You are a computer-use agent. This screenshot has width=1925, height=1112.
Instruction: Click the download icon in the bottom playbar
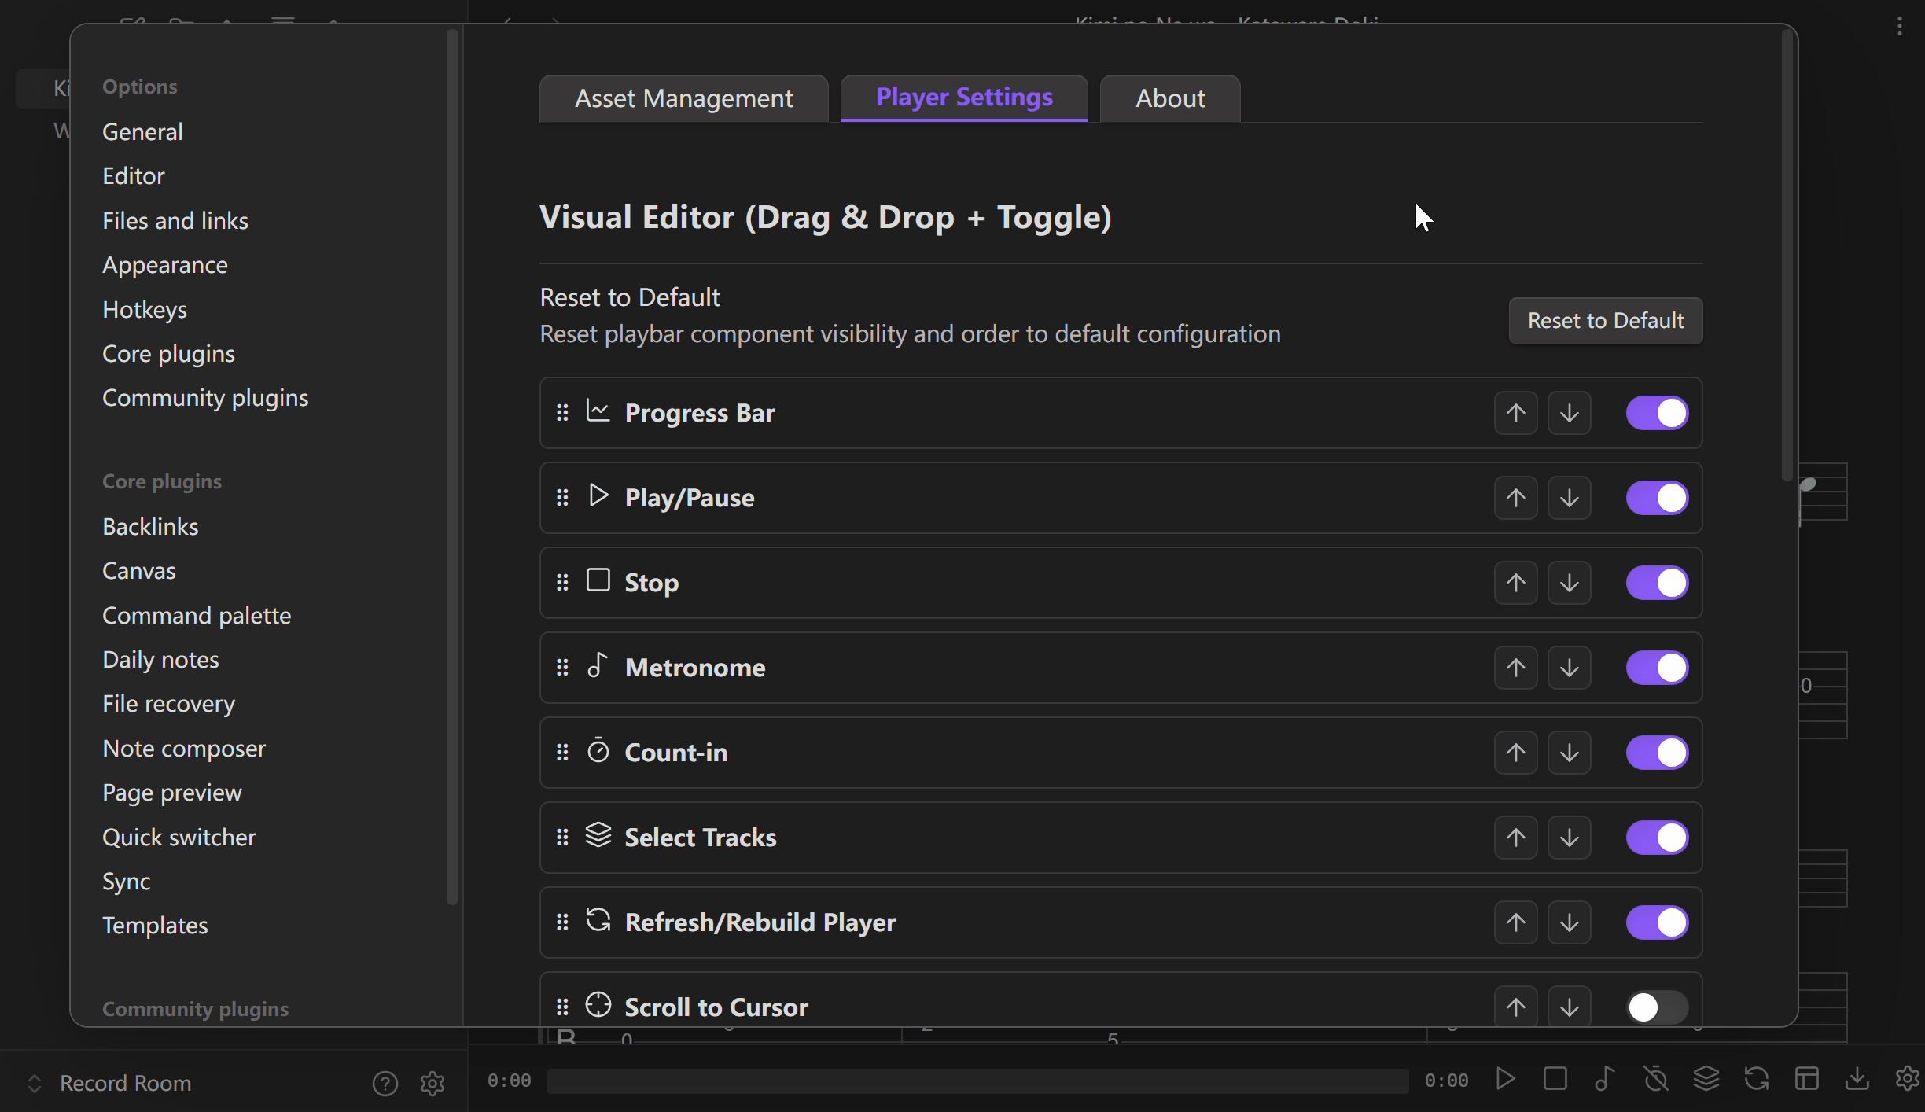point(1857,1079)
